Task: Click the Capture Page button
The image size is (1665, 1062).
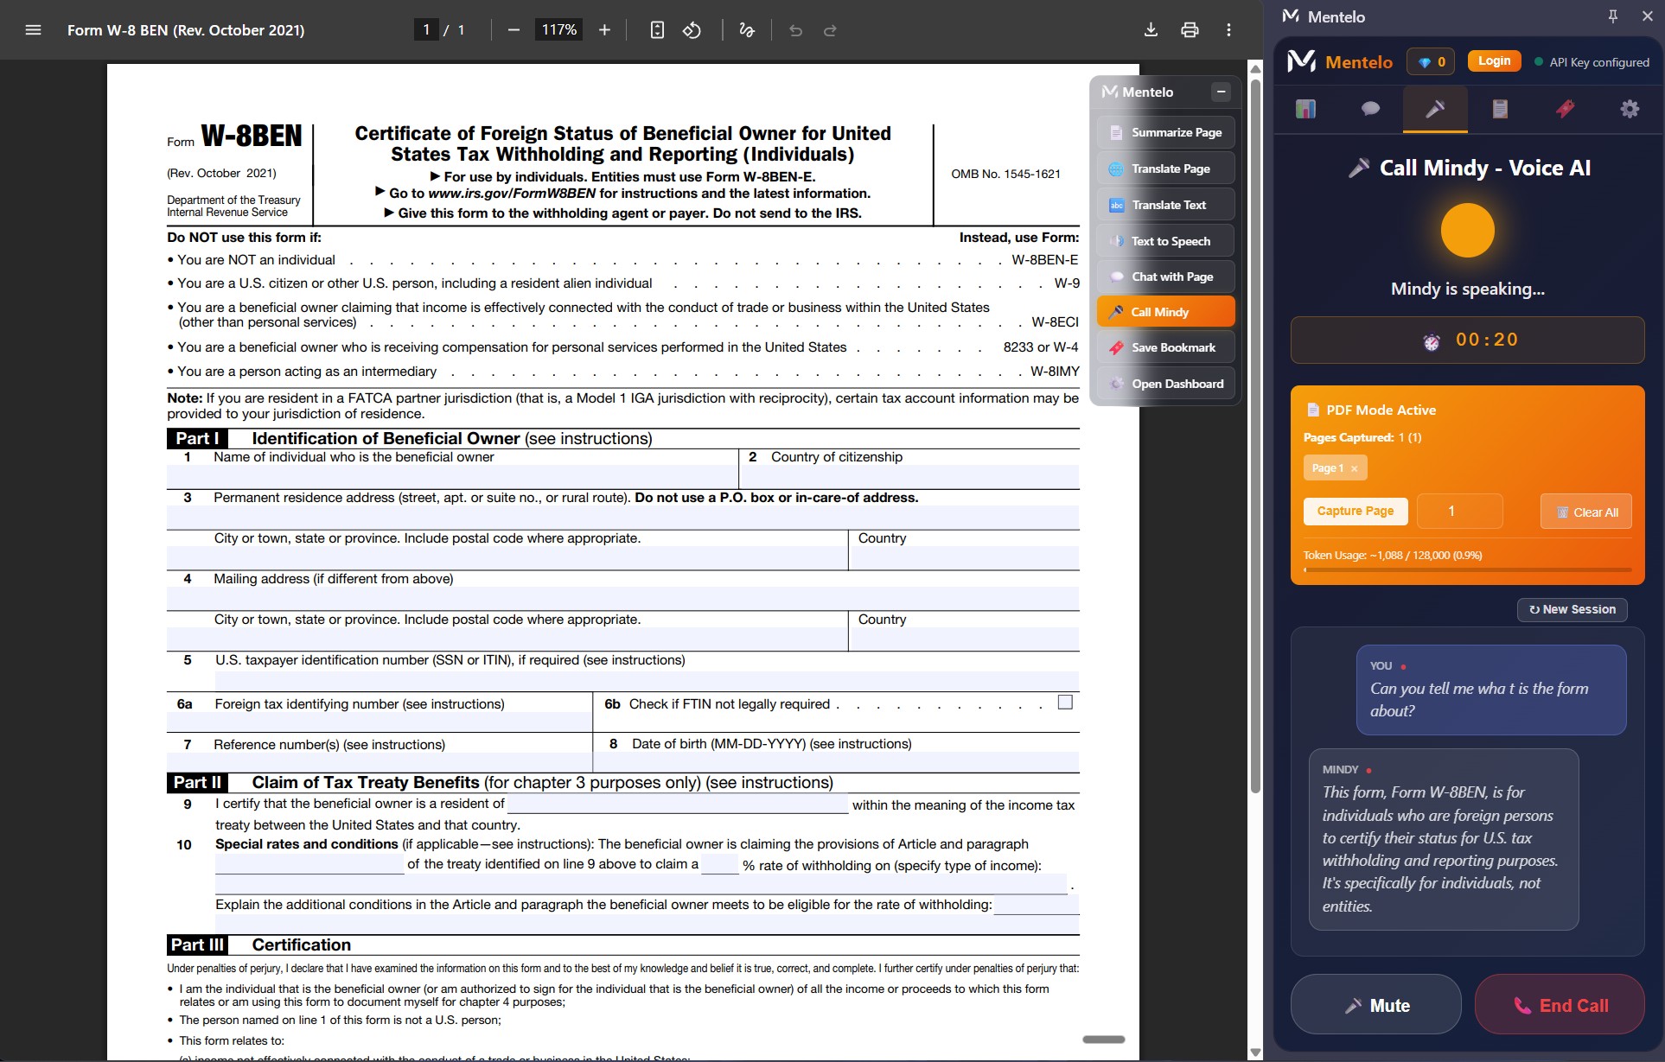Action: coord(1355,511)
